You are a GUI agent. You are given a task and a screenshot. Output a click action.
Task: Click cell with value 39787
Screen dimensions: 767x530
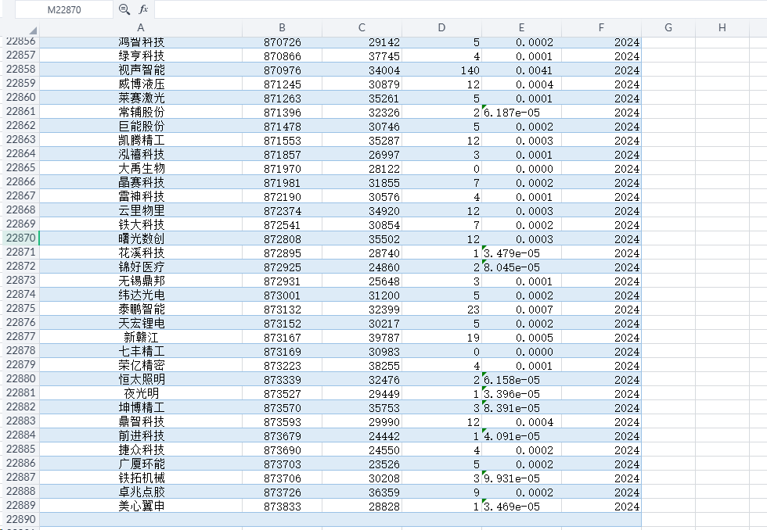(362, 337)
